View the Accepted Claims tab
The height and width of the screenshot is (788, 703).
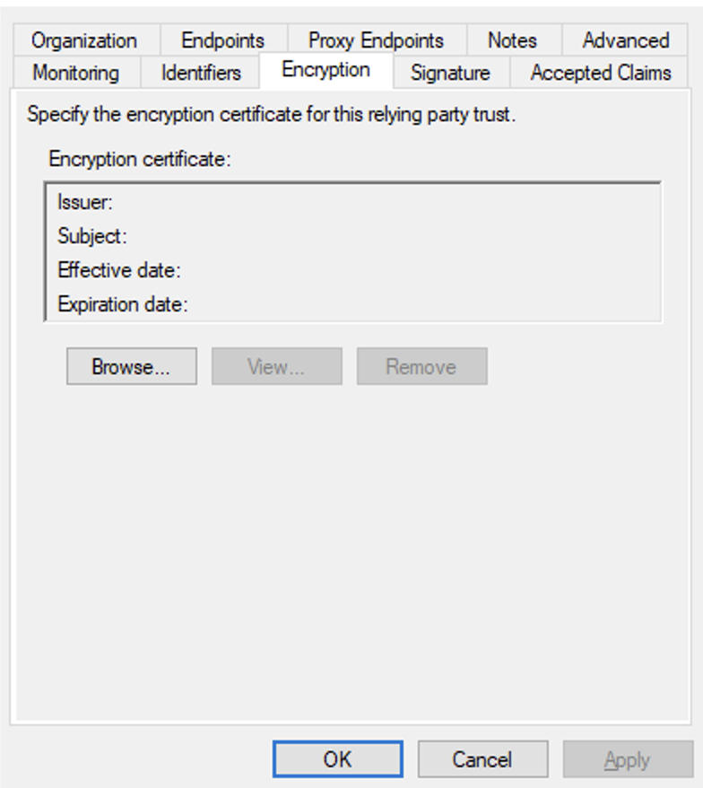pos(601,73)
